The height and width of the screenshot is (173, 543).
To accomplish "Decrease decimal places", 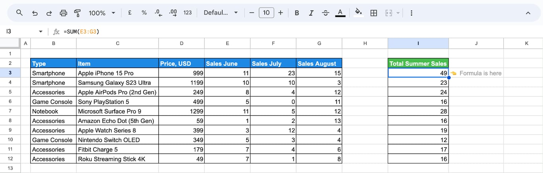I will 158,13.
